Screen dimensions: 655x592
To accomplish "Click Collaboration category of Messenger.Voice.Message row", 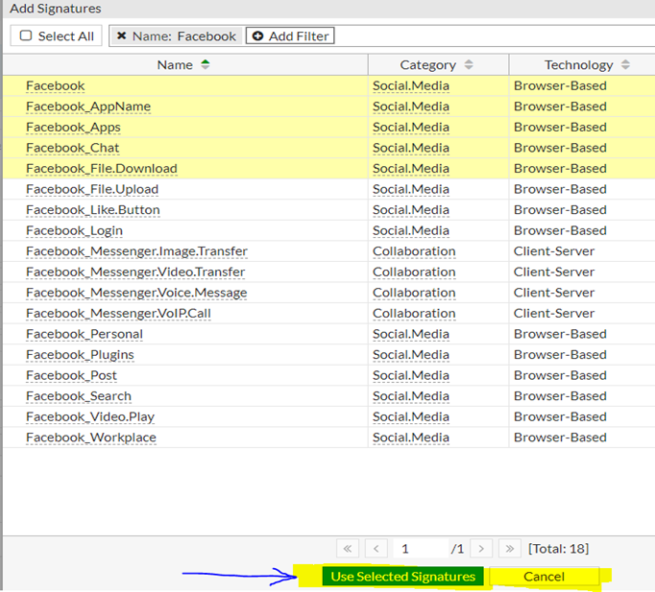I will pyautogui.click(x=414, y=293).
